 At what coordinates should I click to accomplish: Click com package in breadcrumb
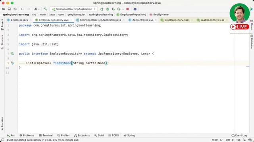click(61, 15)
